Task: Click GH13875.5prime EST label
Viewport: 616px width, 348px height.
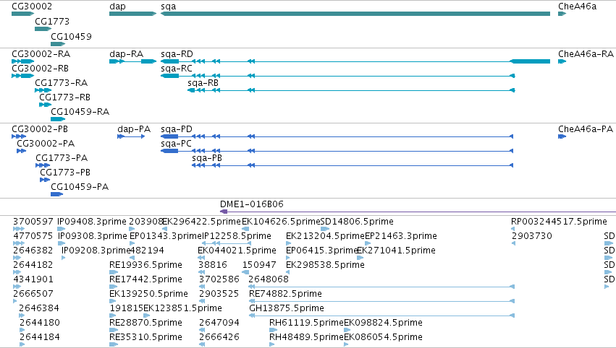Action: pyautogui.click(x=287, y=308)
